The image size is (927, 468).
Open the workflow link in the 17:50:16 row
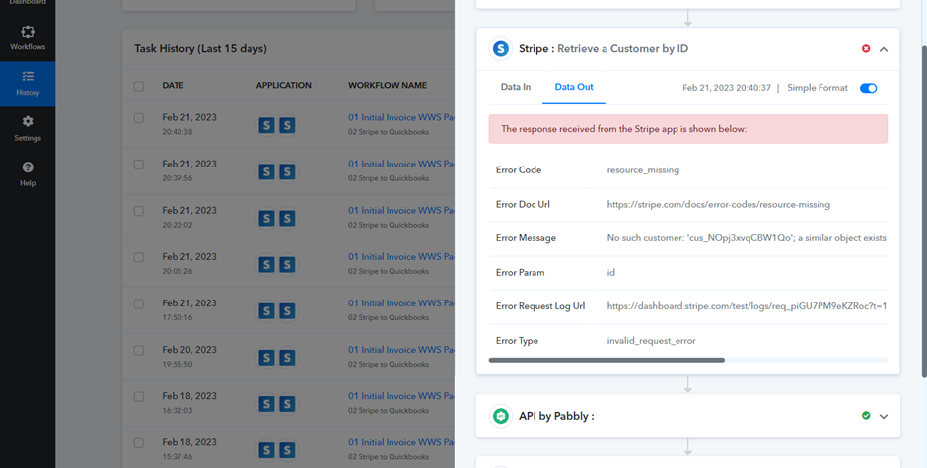tap(400, 303)
